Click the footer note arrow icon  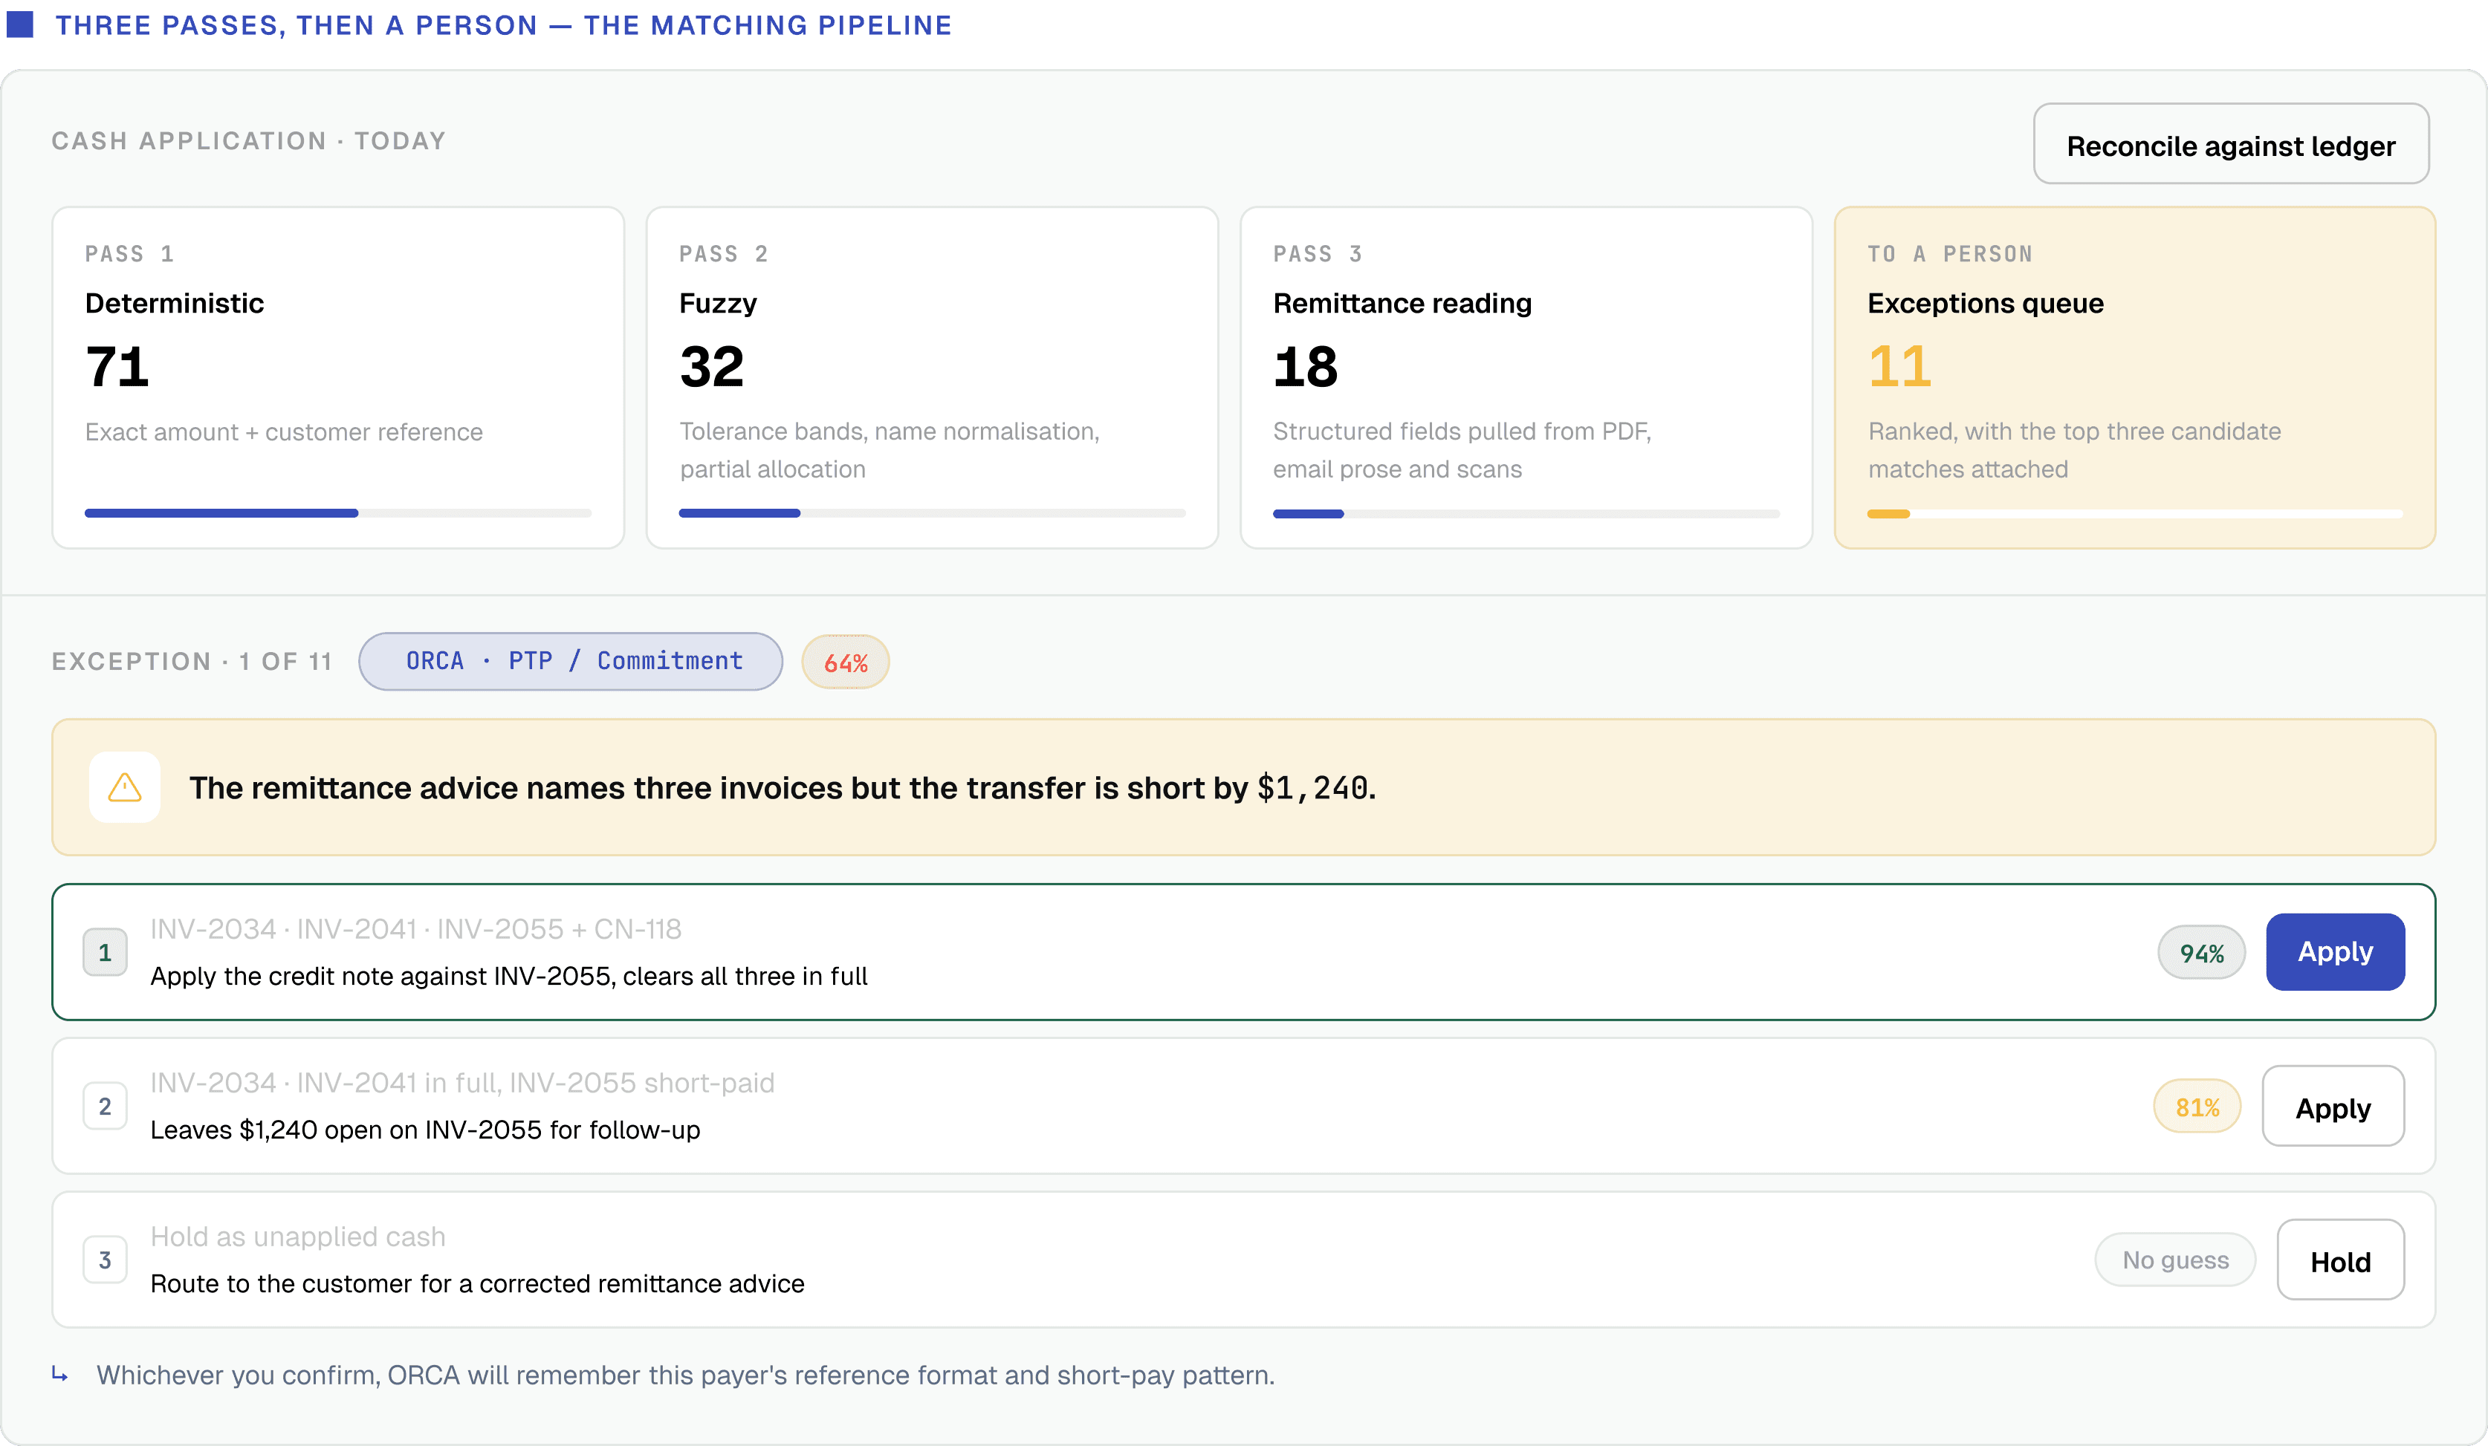point(60,1374)
